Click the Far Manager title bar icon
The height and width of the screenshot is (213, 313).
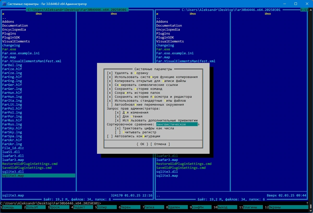(x=3, y=4)
